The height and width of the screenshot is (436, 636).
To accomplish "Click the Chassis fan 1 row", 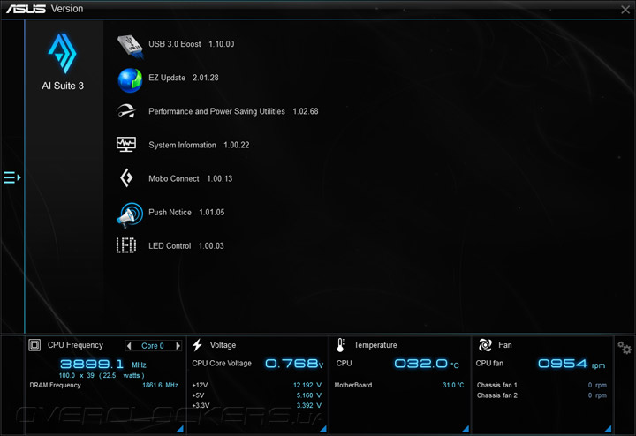I will pos(541,386).
